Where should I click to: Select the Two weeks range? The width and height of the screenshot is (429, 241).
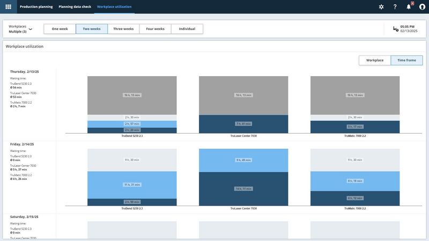pyautogui.click(x=92, y=29)
